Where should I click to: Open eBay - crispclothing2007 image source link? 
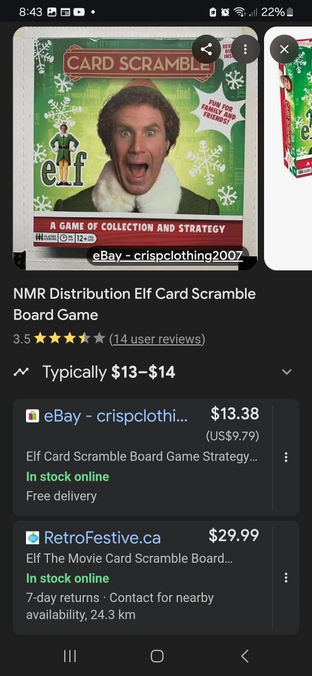click(168, 255)
